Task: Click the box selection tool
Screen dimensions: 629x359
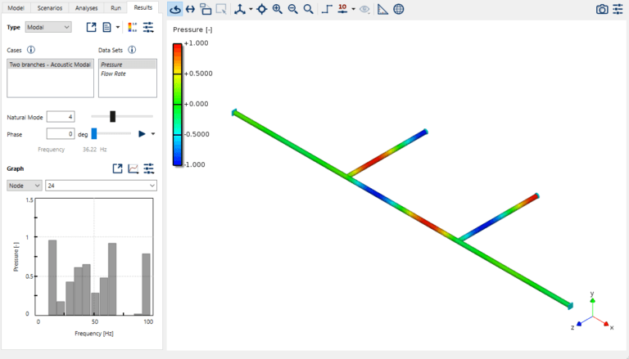Action: 221,9
